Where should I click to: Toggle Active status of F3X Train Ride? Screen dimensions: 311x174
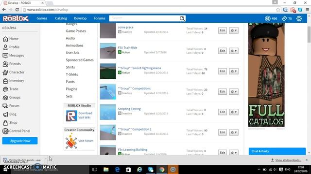[120, 52]
